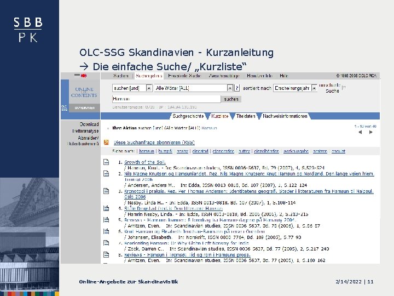
Task: Switch to the Suchgeschichte tab
Action: (188, 116)
